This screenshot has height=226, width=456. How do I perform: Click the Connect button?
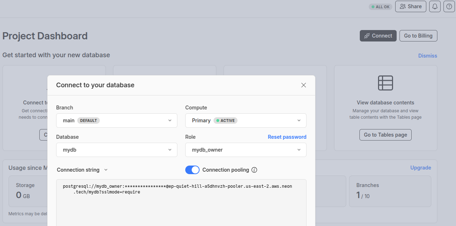pos(378,36)
